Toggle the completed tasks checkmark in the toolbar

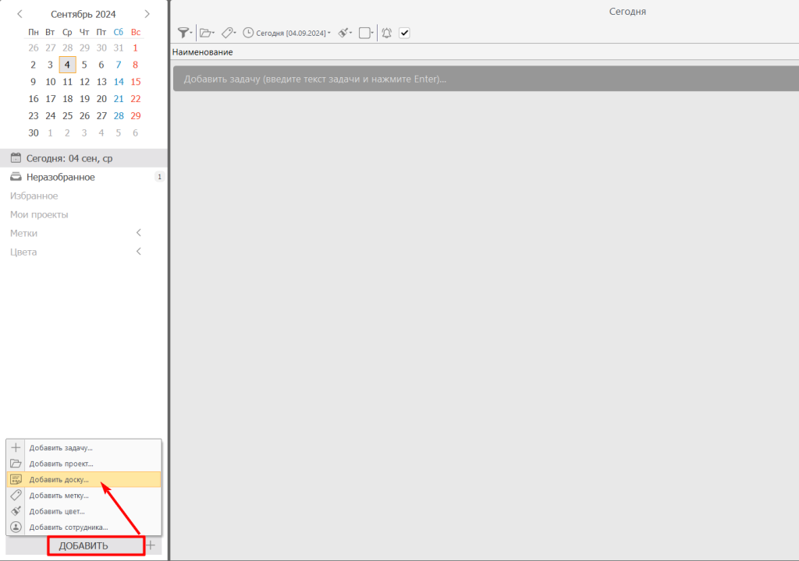tap(404, 33)
